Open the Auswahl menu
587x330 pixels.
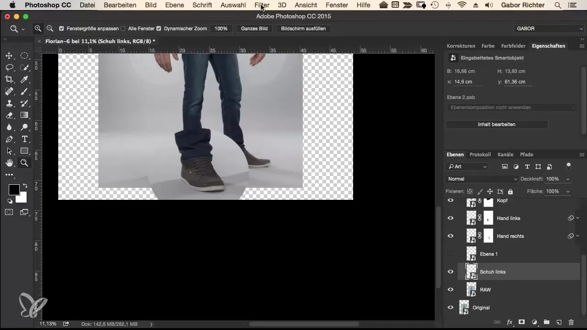point(233,5)
